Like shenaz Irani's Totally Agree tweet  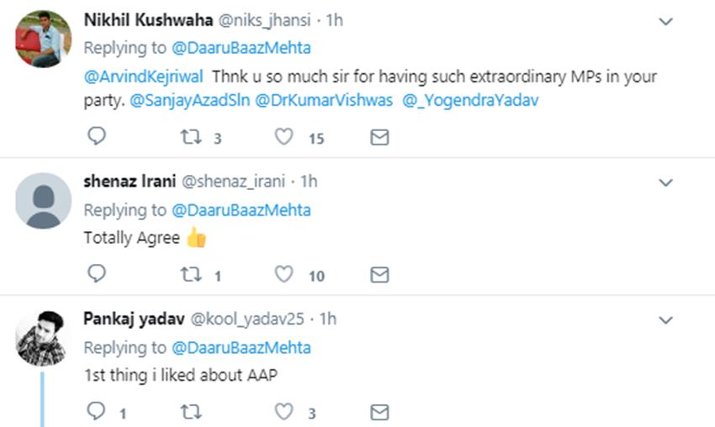[285, 274]
